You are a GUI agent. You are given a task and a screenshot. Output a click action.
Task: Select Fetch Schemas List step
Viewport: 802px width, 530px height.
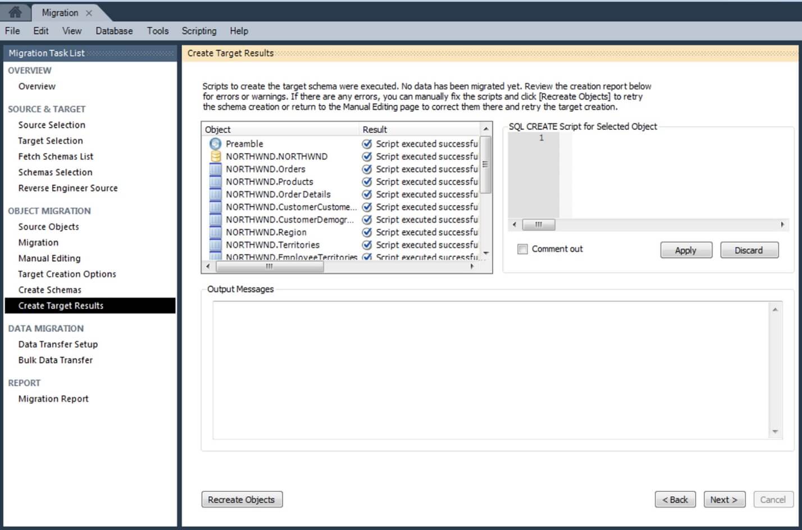[x=56, y=156]
